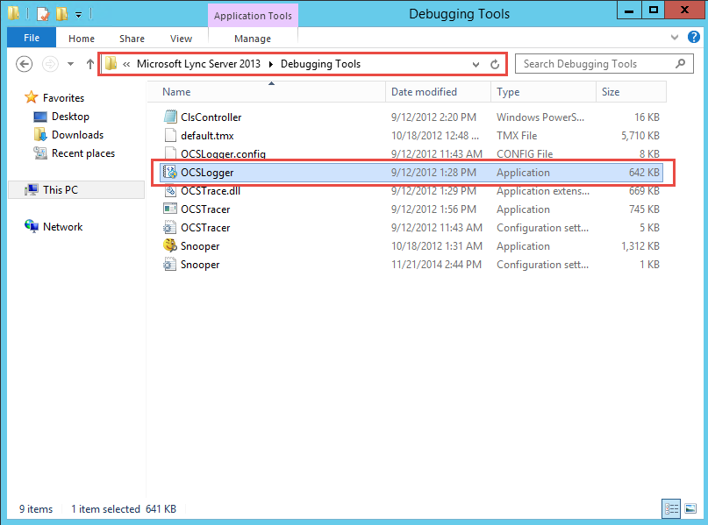708x525 pixels.
Task: Select the OCSLogger.config file icon
Action: click(x=170, y=153)
